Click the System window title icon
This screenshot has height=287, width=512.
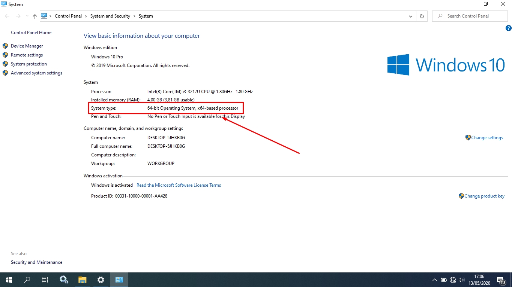pyautogui.click(x=4, y=4)
